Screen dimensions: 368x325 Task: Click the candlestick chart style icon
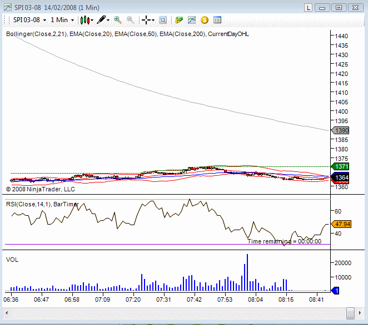point(84,20)
